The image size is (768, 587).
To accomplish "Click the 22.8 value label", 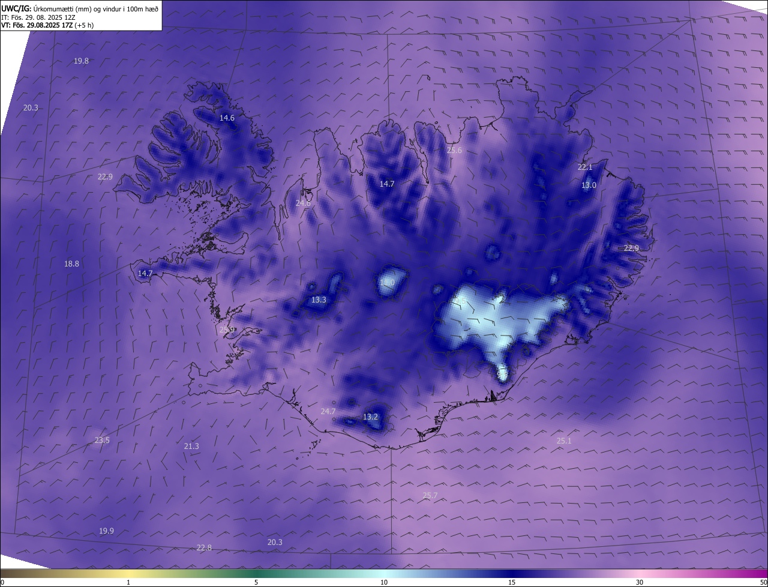I will [204, 548].
